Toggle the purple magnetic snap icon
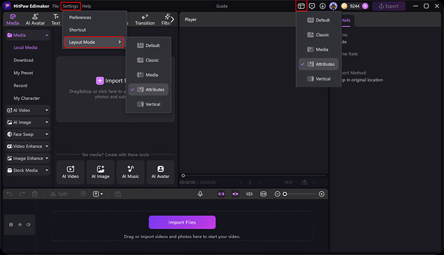This screenshot has width=444, height=255. 236,194
